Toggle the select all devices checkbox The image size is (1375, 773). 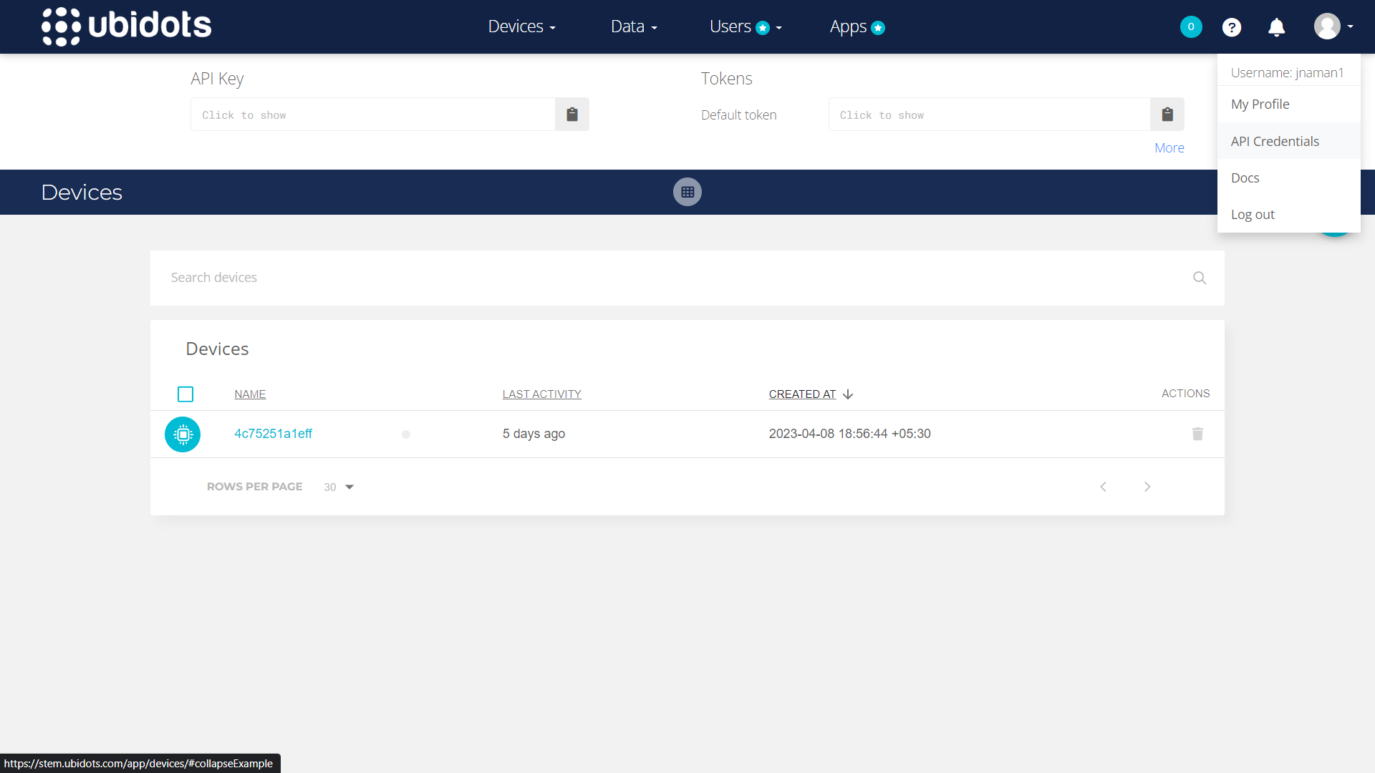pos(185,394)
